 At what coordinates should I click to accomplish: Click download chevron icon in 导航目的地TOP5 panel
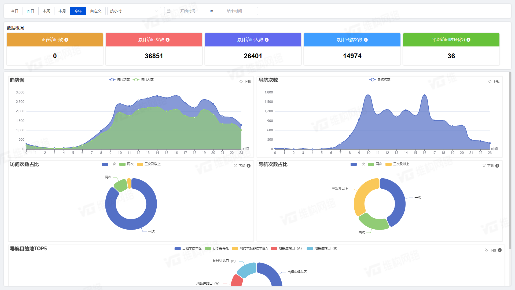point(487,250)
